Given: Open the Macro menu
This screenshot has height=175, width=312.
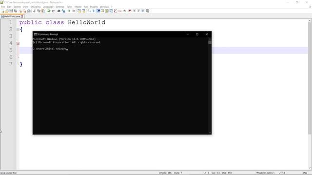Looking at the screenshot, I should pos(78,7).
